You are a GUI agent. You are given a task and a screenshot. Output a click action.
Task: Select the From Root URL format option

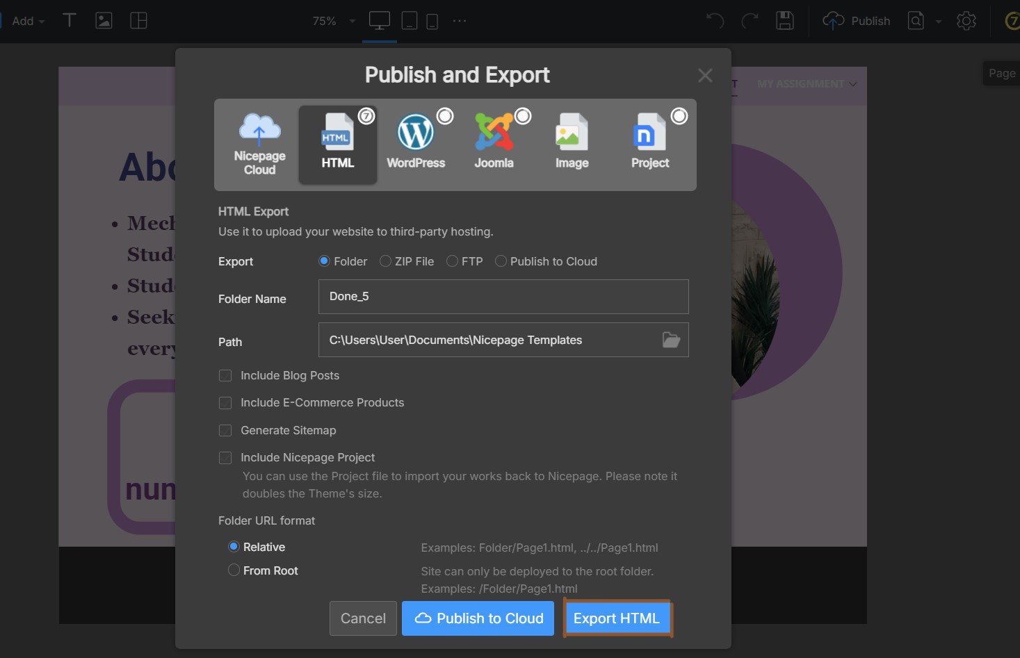tap(234, 570)
